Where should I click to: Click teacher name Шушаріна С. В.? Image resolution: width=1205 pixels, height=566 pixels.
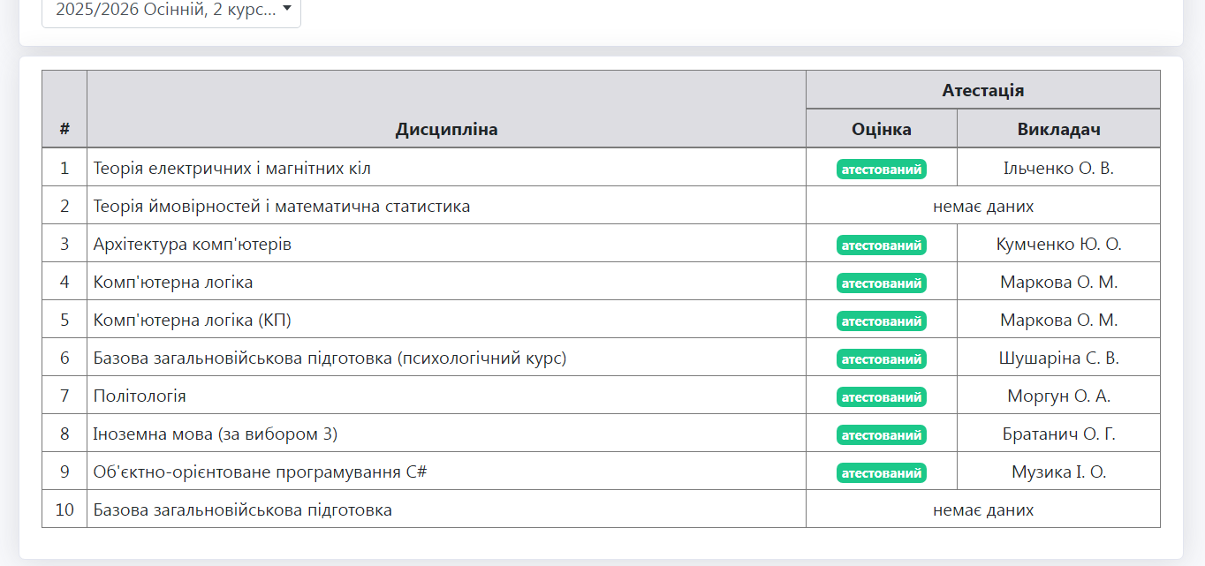1058,358
